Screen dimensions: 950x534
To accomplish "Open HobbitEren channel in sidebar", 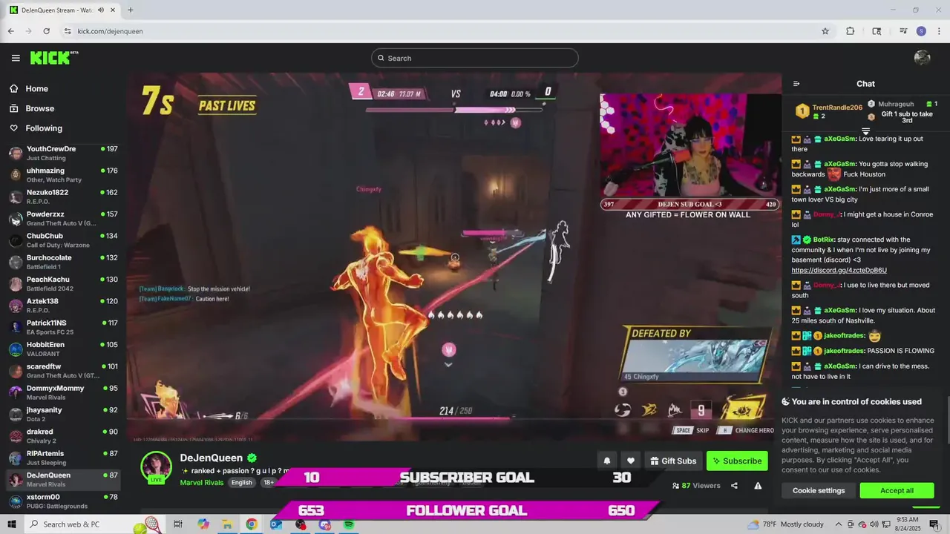I will [63, 349].
